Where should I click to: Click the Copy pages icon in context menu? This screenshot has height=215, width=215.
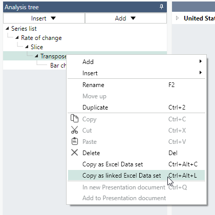pyautogui.click(x=74, y=119)
